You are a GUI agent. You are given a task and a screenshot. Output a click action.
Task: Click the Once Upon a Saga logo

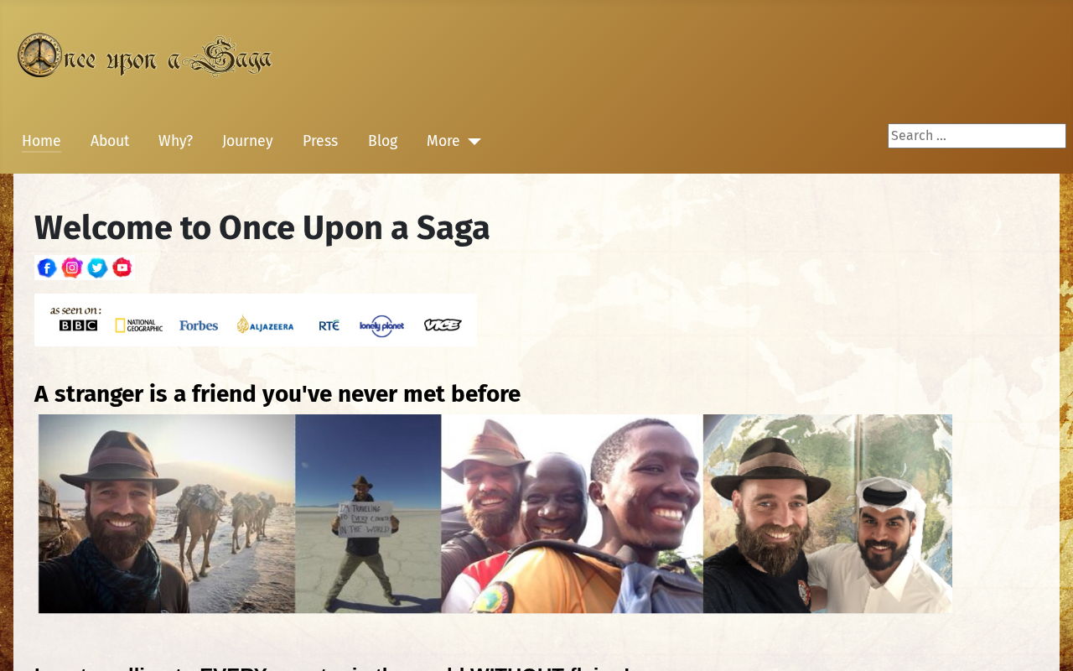[x=145, y=56]
